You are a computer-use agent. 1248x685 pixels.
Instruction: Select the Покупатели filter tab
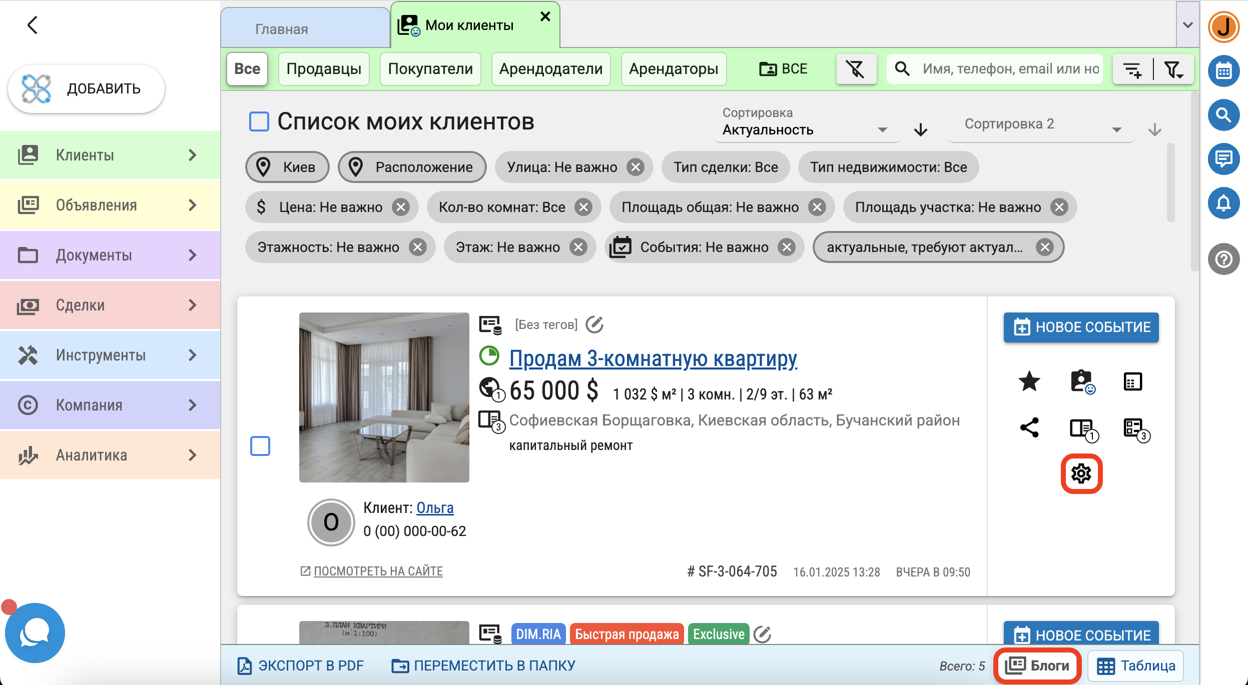click(430, 69)
